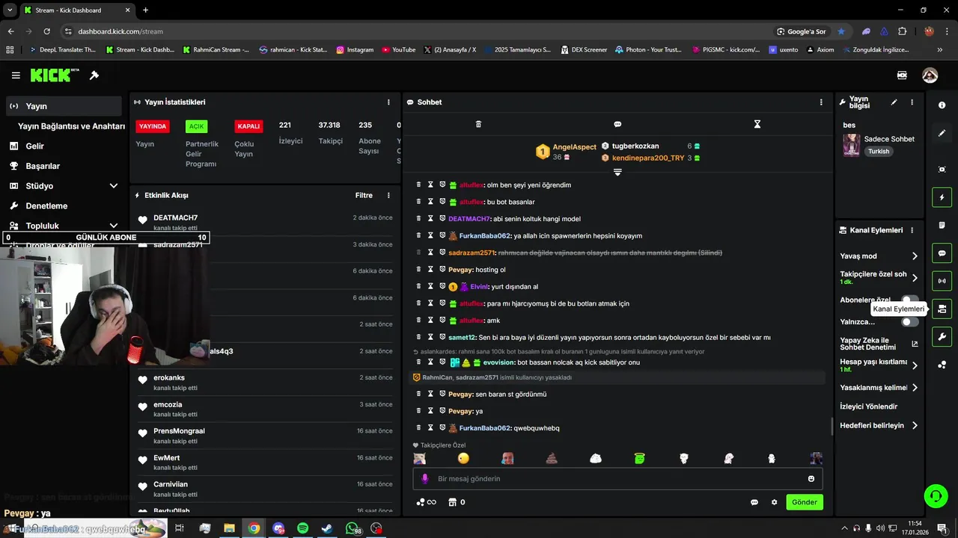Click the green headset support button
This screenshot has height=538, width=958.
[x=935, y=496]
